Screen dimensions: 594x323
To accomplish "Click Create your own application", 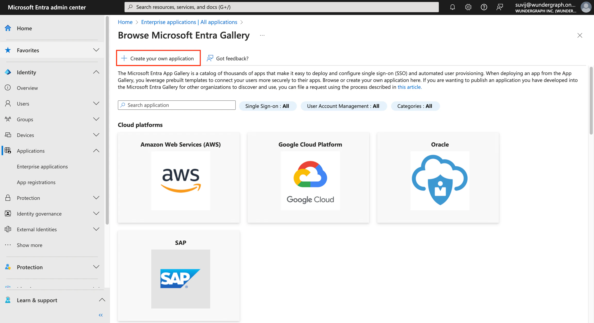I will click(158, 58).
